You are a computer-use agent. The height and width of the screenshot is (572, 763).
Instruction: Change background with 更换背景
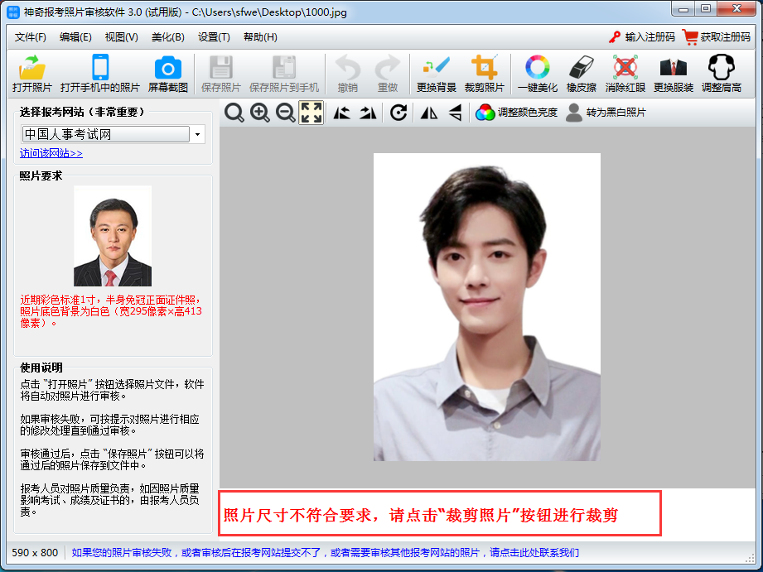(436, 74)
